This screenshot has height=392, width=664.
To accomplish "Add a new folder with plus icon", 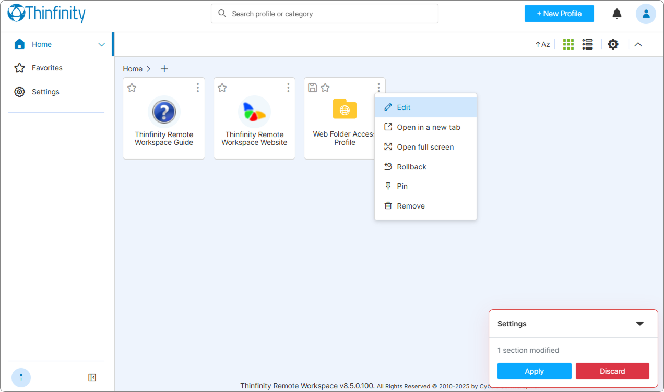I will 164,69.
